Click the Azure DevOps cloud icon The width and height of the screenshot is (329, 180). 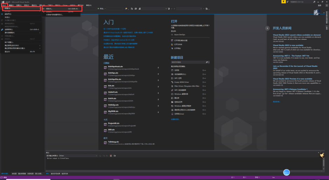point(172,34)
